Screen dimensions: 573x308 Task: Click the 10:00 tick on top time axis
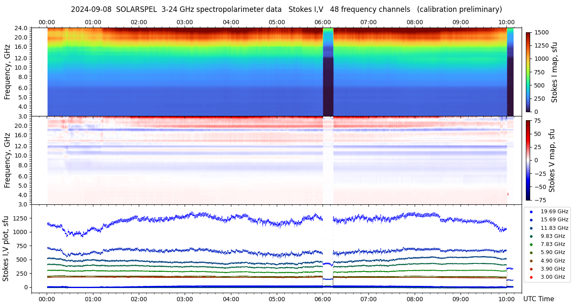(506, 22)
